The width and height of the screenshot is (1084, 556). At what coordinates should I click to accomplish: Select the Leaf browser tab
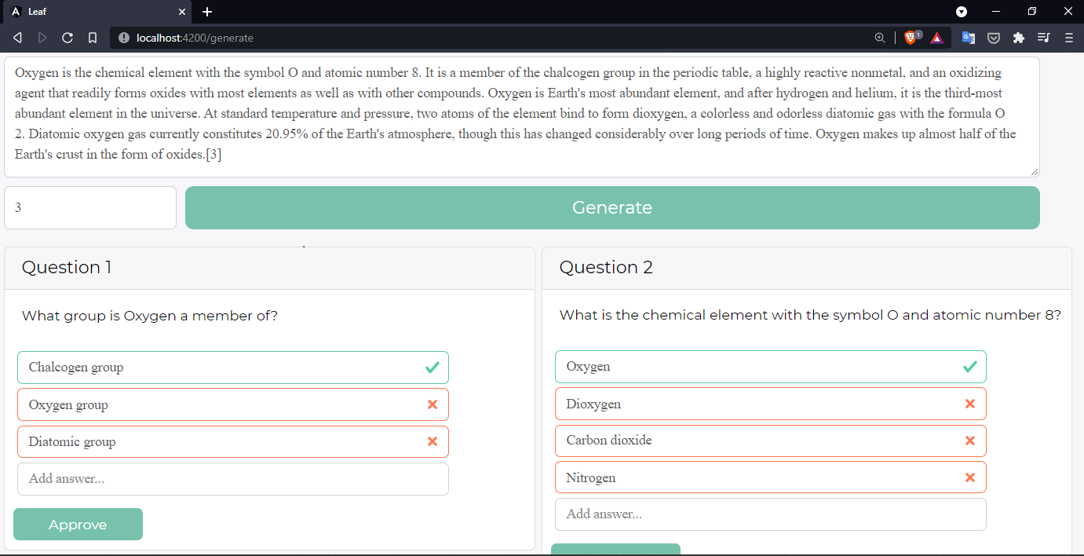(x=94, y=12)
